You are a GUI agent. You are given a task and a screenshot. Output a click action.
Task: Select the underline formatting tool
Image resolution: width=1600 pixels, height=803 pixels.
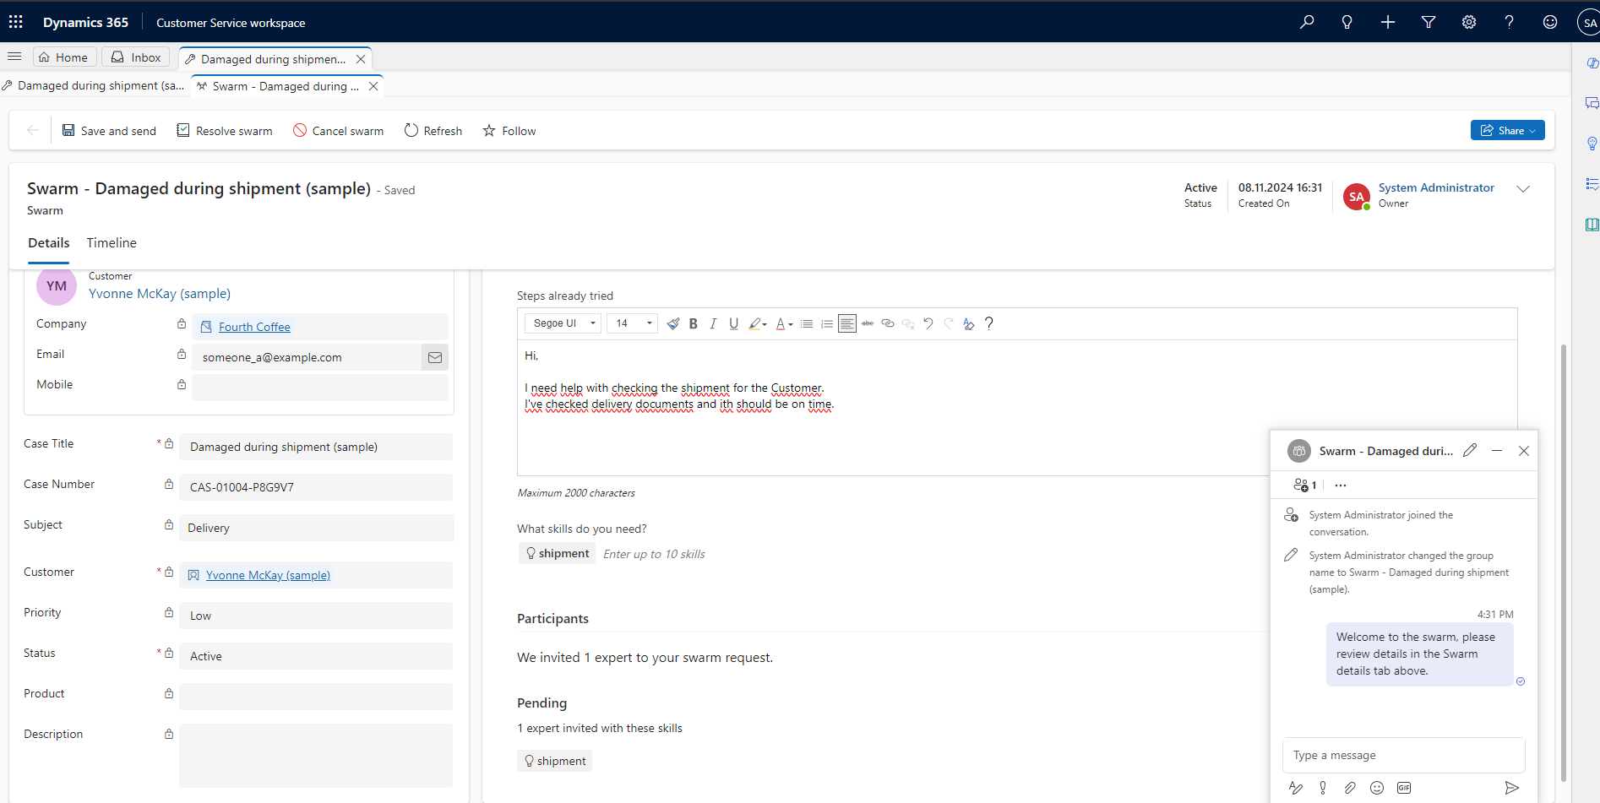click(x=733, y=323)
